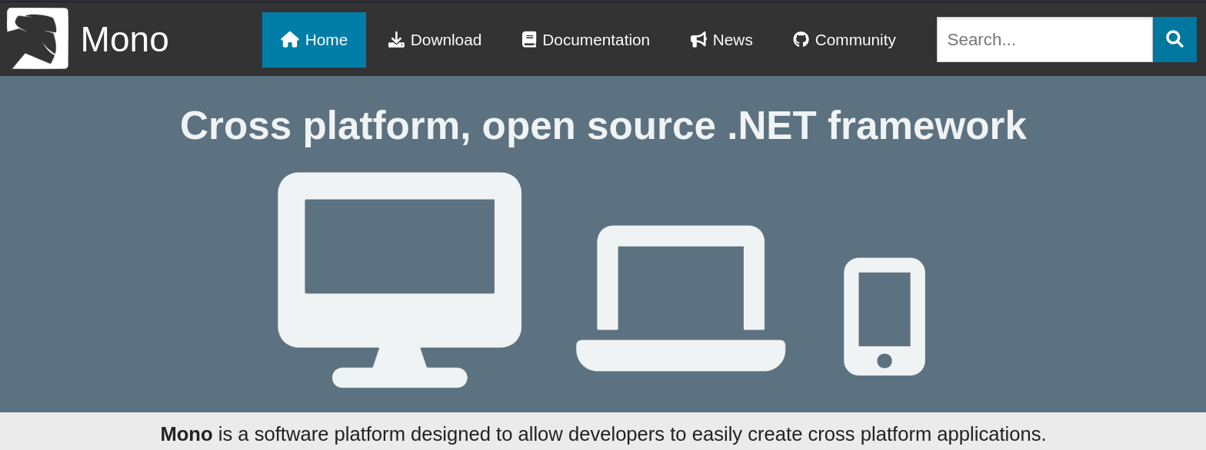Click the laptop illustration

681,298
